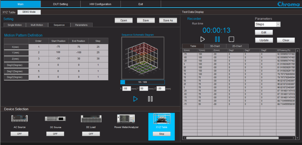
Task: Select the AC Source device icon
Action: pyautogui.click(x=19, y=118)
